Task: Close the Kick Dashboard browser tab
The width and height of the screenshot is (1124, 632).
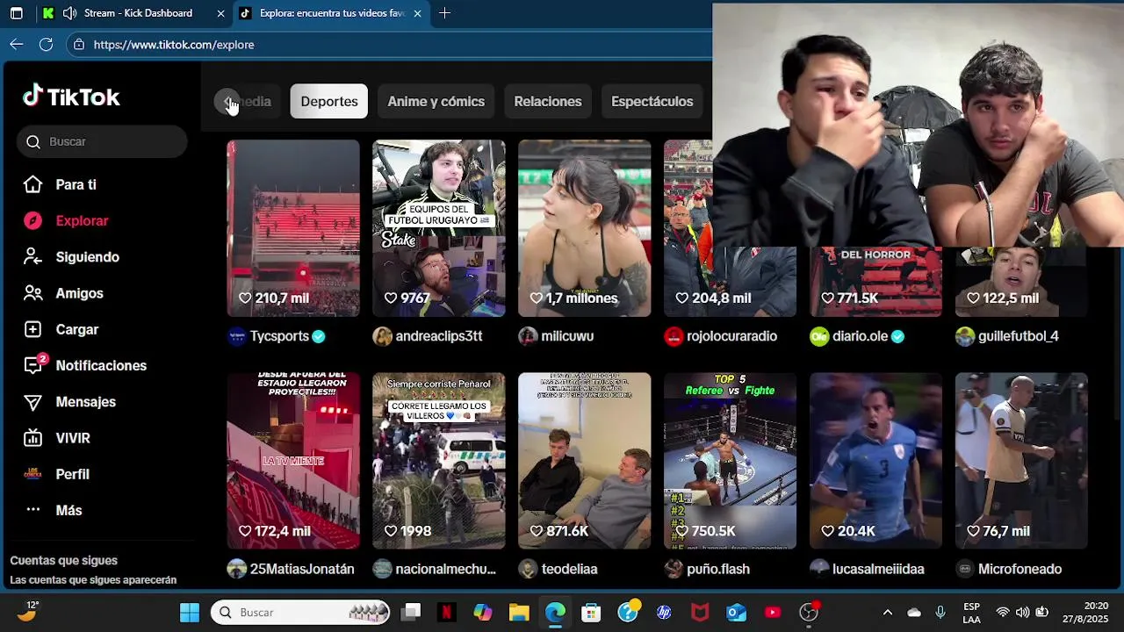Action: pos(220,13)
